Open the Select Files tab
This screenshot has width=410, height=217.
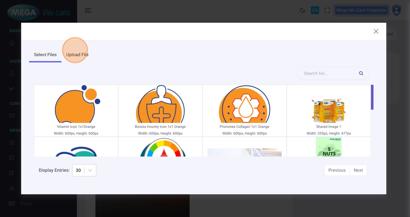[45, 55]
